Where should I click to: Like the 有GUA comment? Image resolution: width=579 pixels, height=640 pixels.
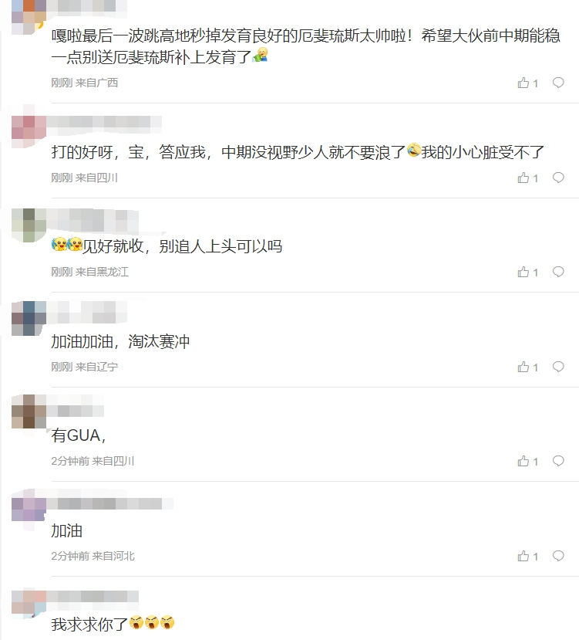point(527,461)
